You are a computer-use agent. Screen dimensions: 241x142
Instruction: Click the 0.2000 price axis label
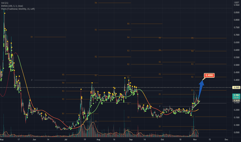[237, 110]
